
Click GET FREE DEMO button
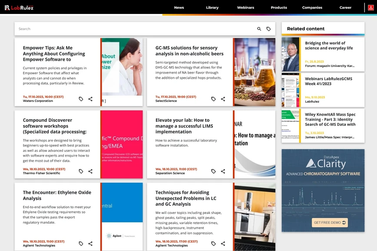coord(330,223)
